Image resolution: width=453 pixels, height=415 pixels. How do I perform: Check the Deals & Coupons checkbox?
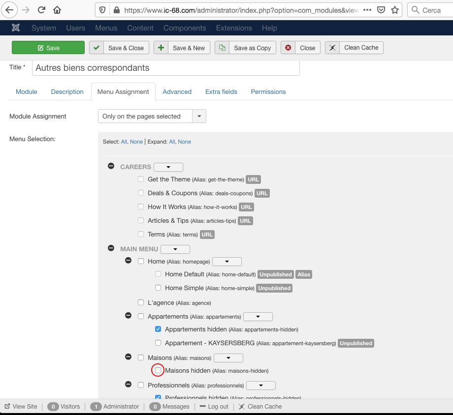click(141, 193)
